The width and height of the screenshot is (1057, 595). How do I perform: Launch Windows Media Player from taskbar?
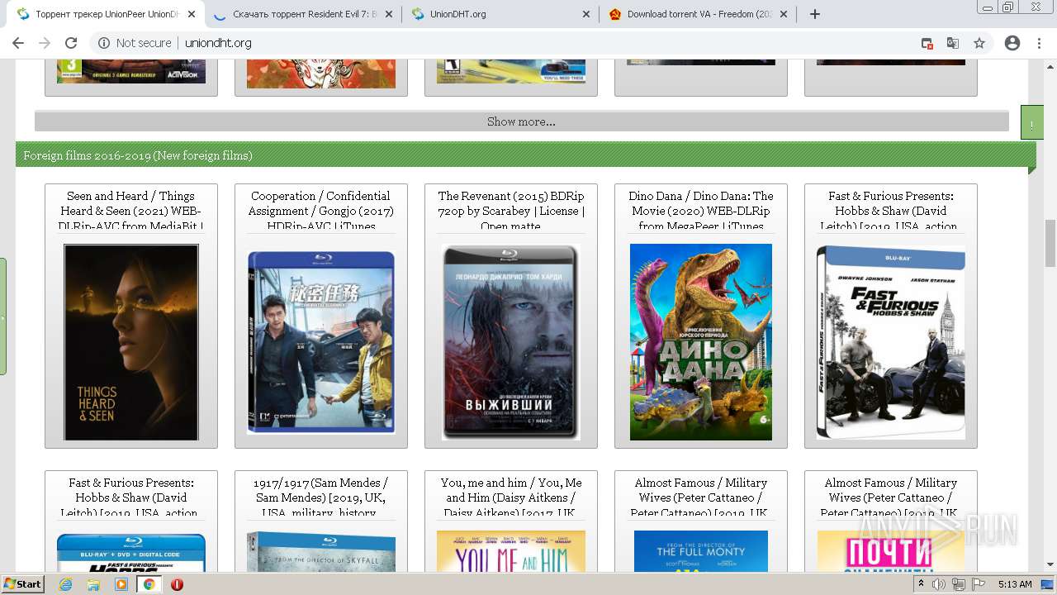pyautogui.click(x=121, y=584)
